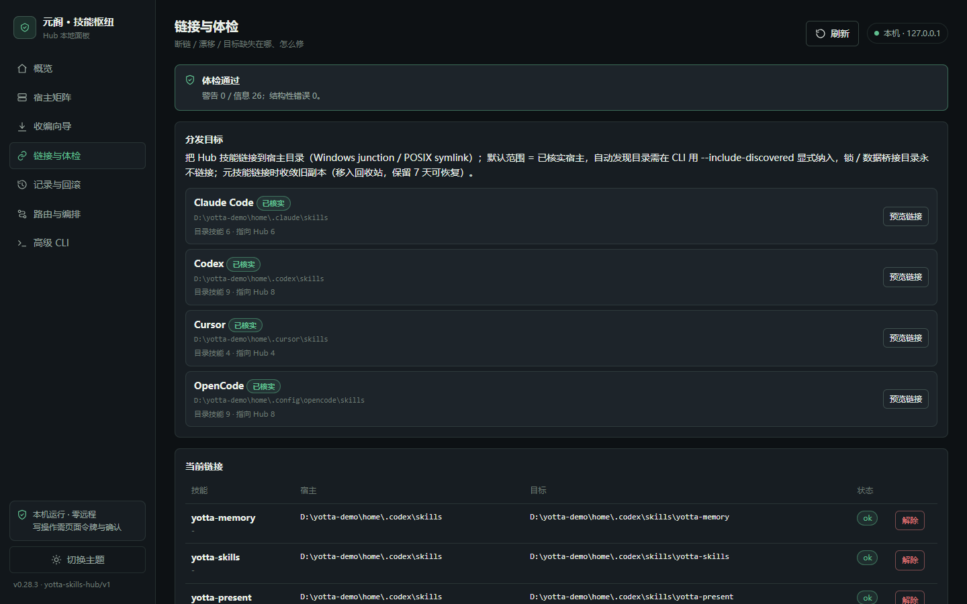Click target path ending in yotta-present
The height and width of the screenshot is (604, 967).
(x=631, y=597)
